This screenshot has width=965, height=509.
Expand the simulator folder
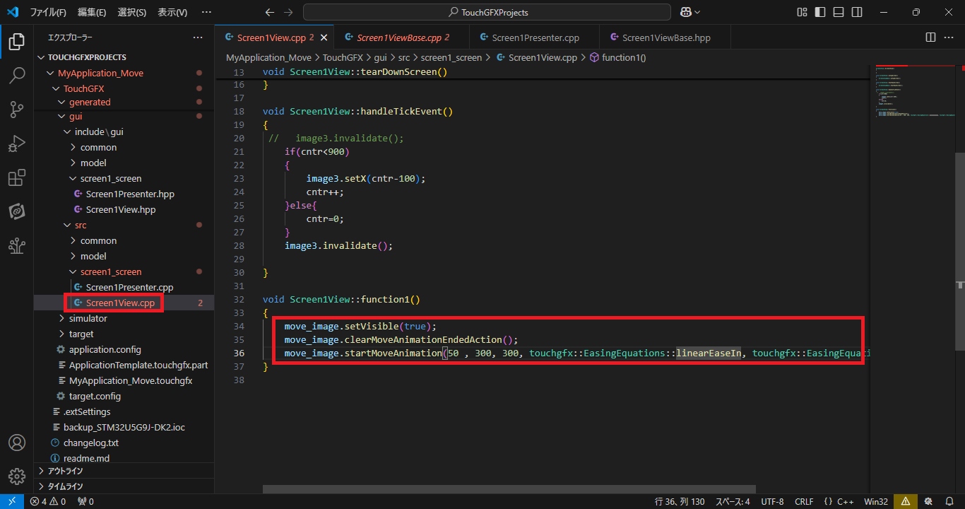coord(88,318)
